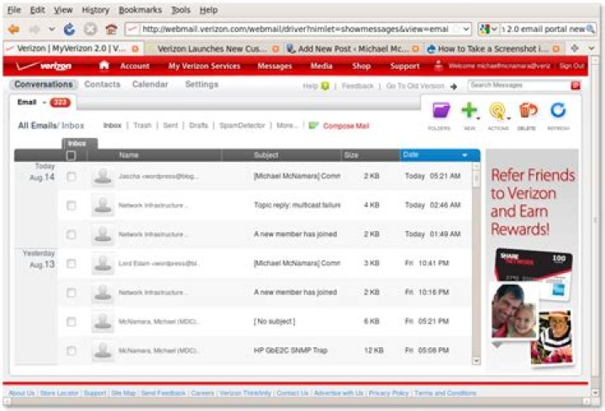This screenshot has width=605, height=411.
Task: Check the No subject message checkbox
Action: click(71, 321)
